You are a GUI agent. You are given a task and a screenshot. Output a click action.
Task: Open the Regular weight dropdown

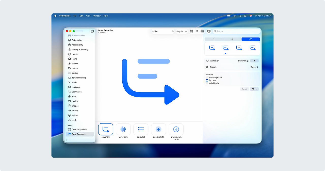tap(182, 31)
